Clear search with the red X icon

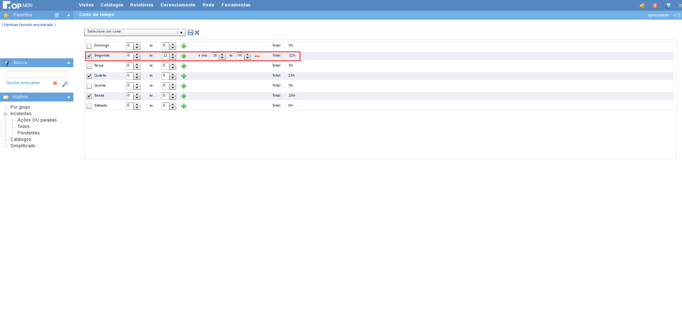(x=55, y=83)
